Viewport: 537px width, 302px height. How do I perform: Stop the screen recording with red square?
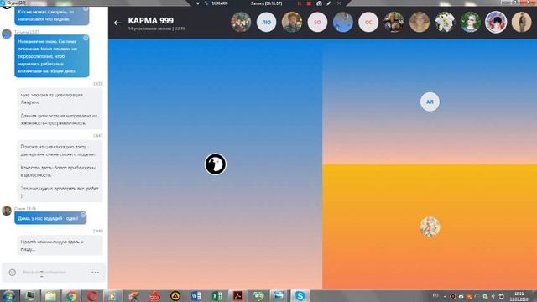click(x=309, y=3)
